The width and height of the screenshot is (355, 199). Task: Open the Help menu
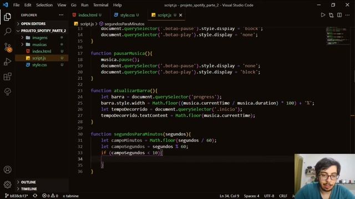pyautogui.click(x=117, y=5)
